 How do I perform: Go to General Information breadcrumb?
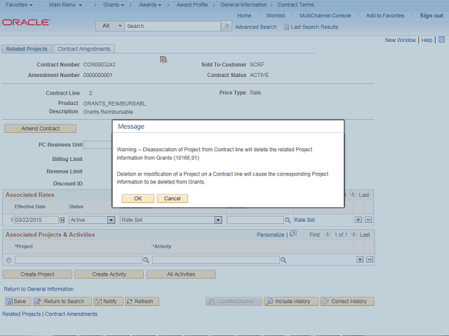(243, 5)
